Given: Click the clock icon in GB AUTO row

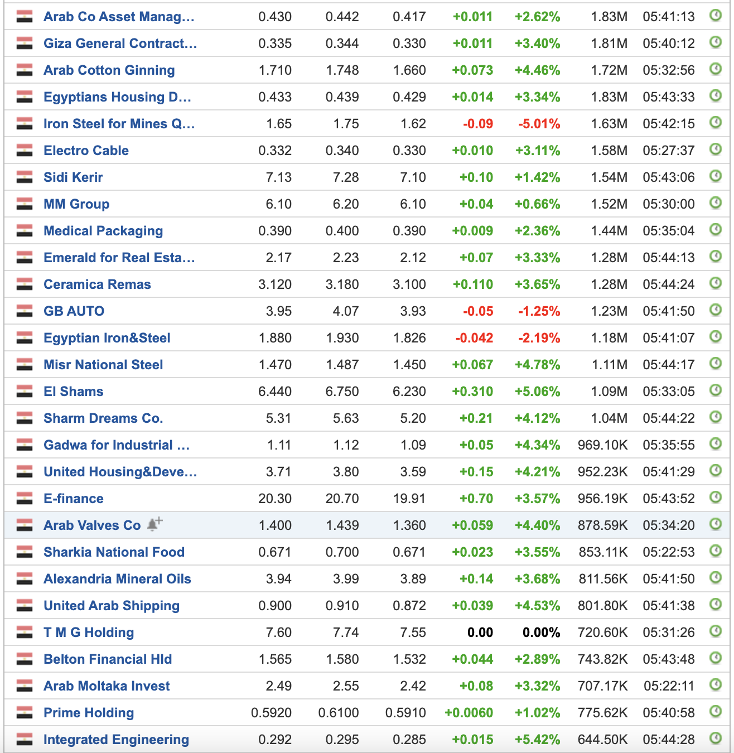Looking at the screenshot, I should pyautogui.click(x=716, y=310).
